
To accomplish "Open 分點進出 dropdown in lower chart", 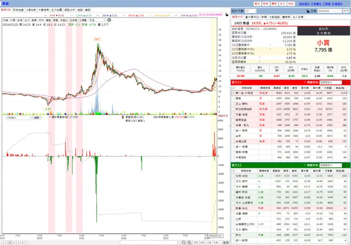I will point(18,118).
